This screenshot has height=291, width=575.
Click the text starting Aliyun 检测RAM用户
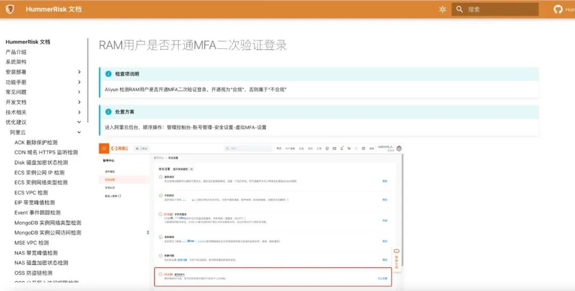(195, 89)
